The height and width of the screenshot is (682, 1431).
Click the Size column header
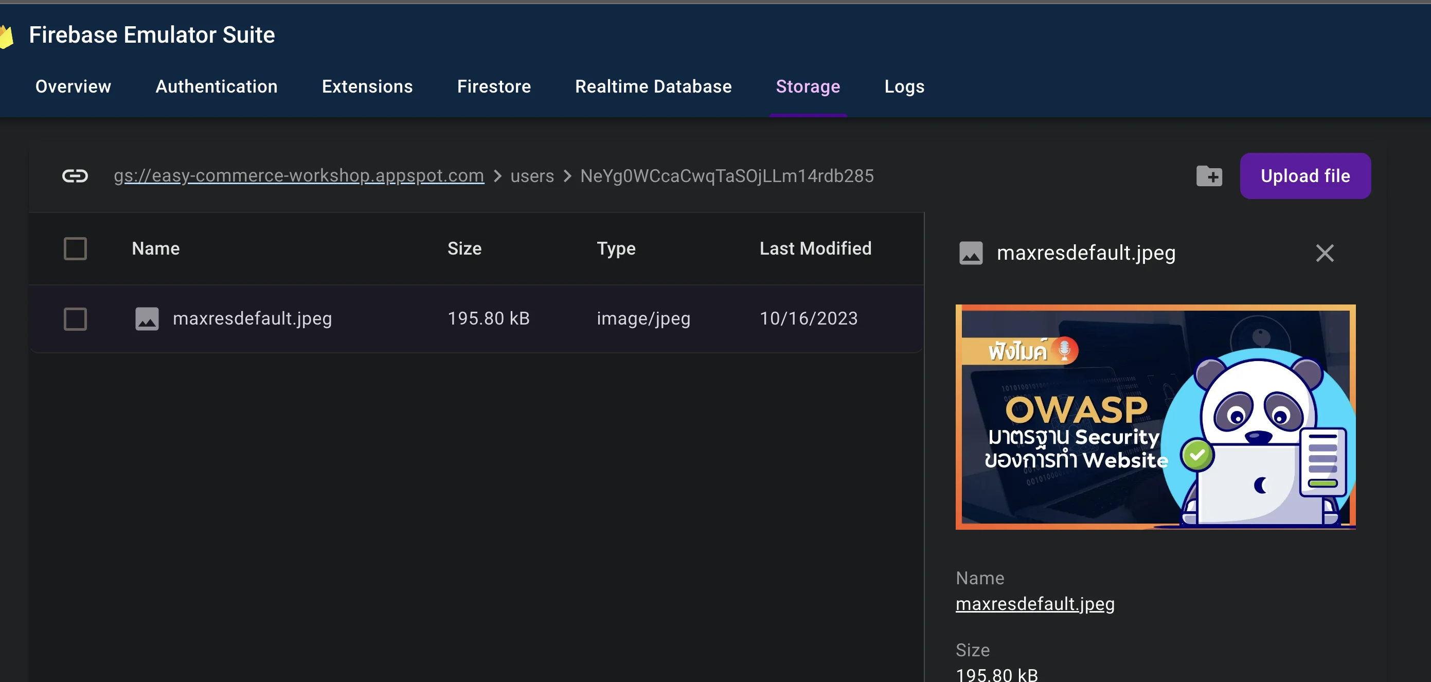tap(464, 248)
